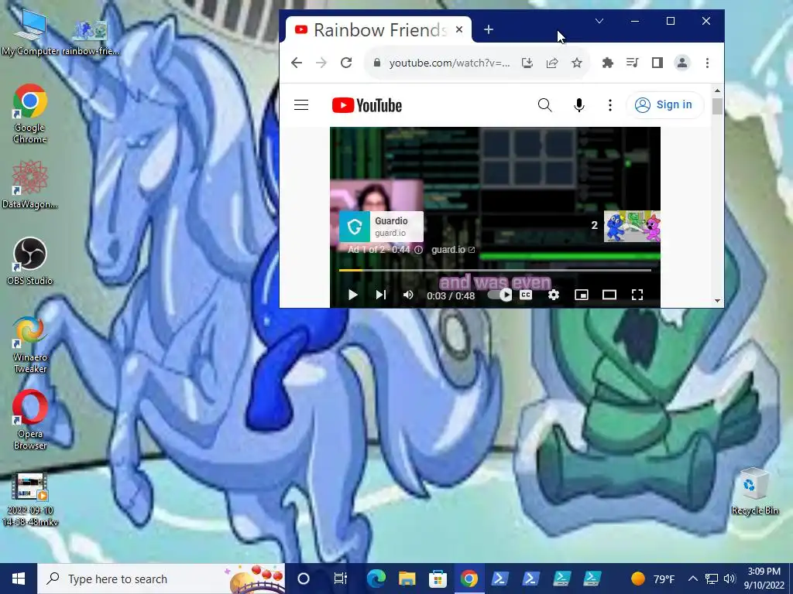Go to YouTube home via logo
The width and height of the screenshot is (793, 594).
pos(366,105)
